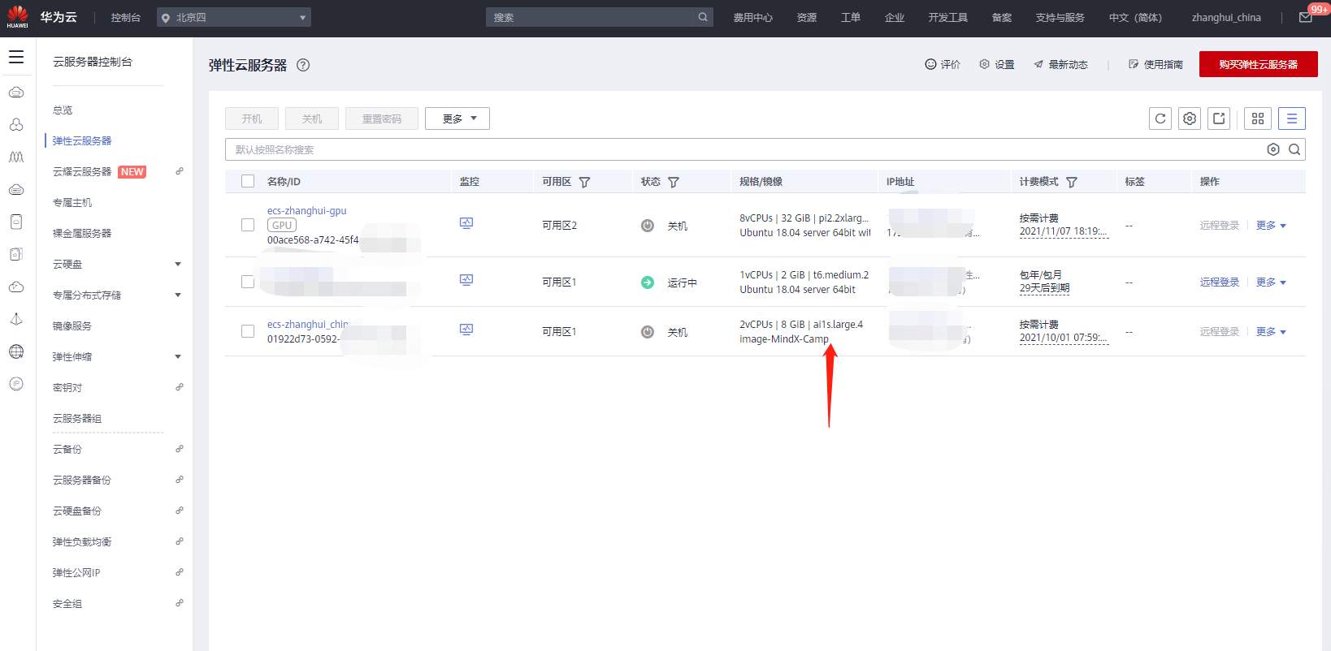Click the hexagon search-settings icon in the filter bar

point(1273,149)
